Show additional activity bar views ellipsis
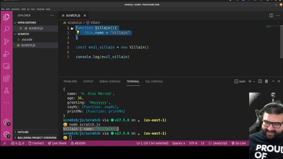The width and height of the screenshot is (283, 159). [x=7, y=103]
